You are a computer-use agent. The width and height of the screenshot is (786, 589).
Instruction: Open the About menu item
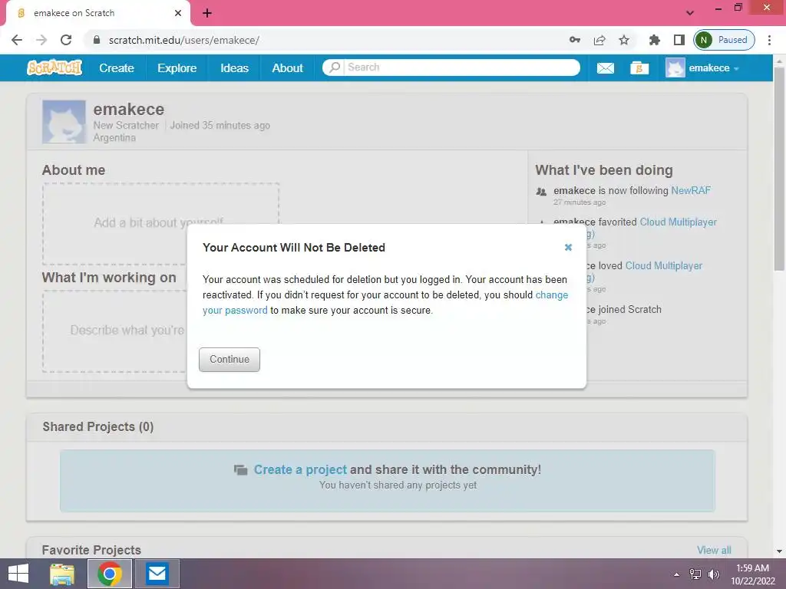tap(287, 67)
